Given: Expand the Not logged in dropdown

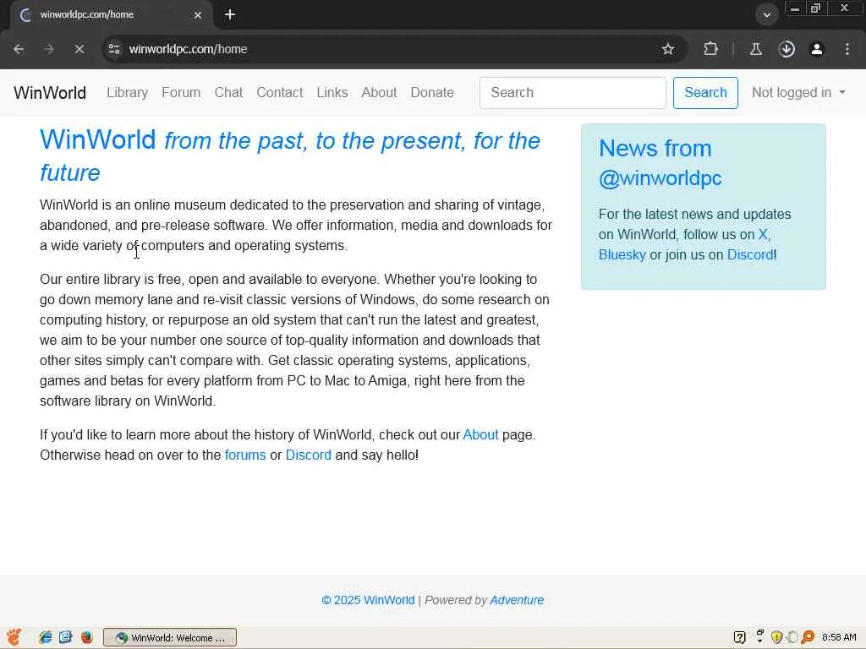Looking at the screenshot, I should (798, 93).
